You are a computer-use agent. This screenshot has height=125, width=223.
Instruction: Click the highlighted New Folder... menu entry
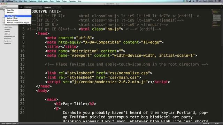coord(18,16)
